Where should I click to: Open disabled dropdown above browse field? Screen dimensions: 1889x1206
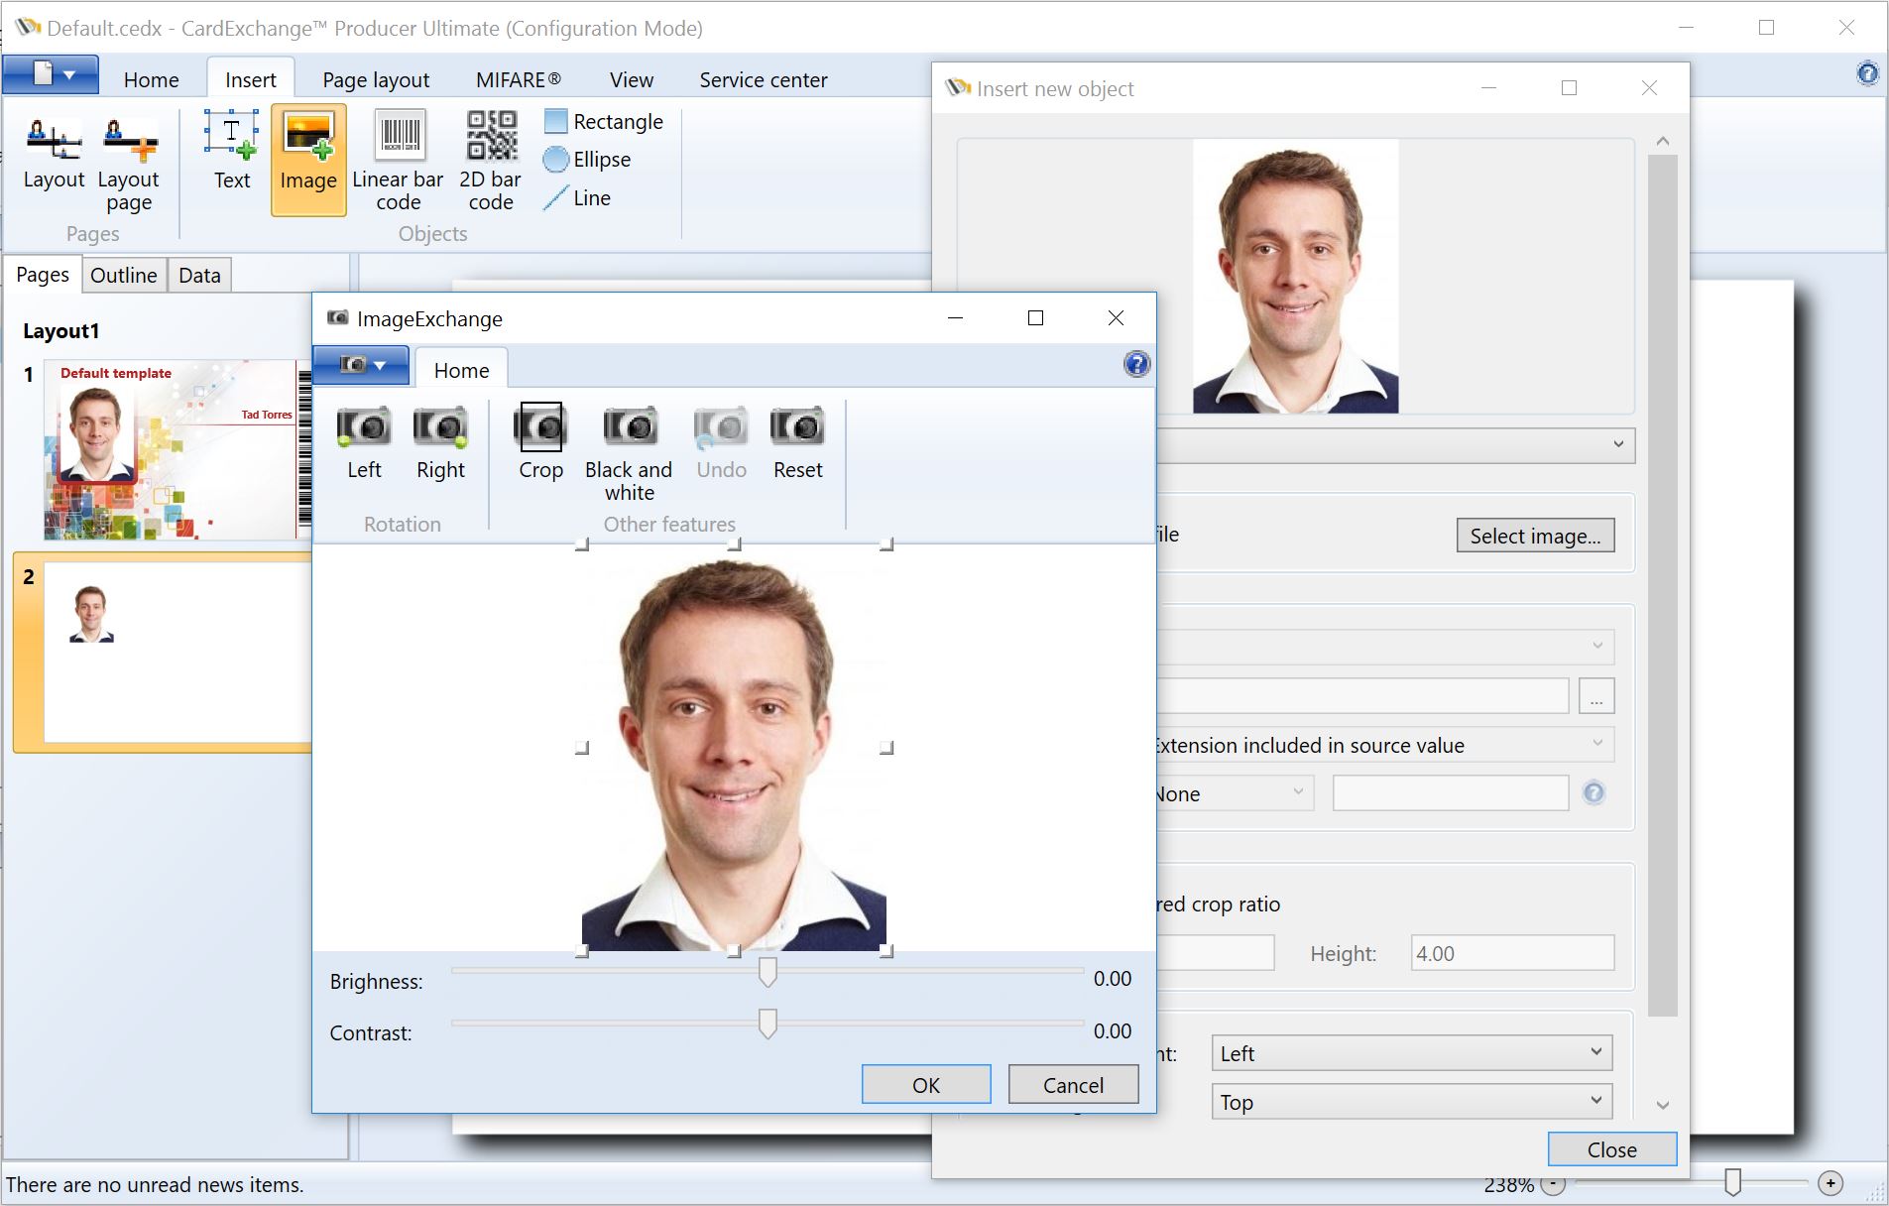click(x=1385, y=647)
